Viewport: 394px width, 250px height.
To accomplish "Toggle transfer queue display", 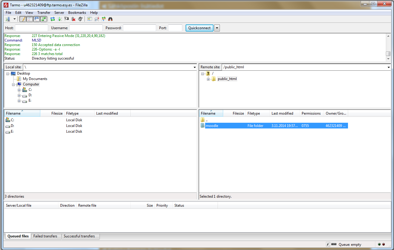I will (44, 19).
